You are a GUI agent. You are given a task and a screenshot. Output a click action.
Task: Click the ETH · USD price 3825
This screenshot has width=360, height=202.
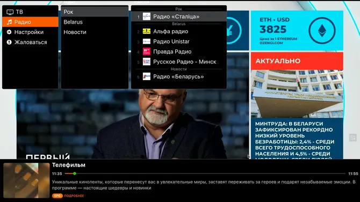click(273, 29)
